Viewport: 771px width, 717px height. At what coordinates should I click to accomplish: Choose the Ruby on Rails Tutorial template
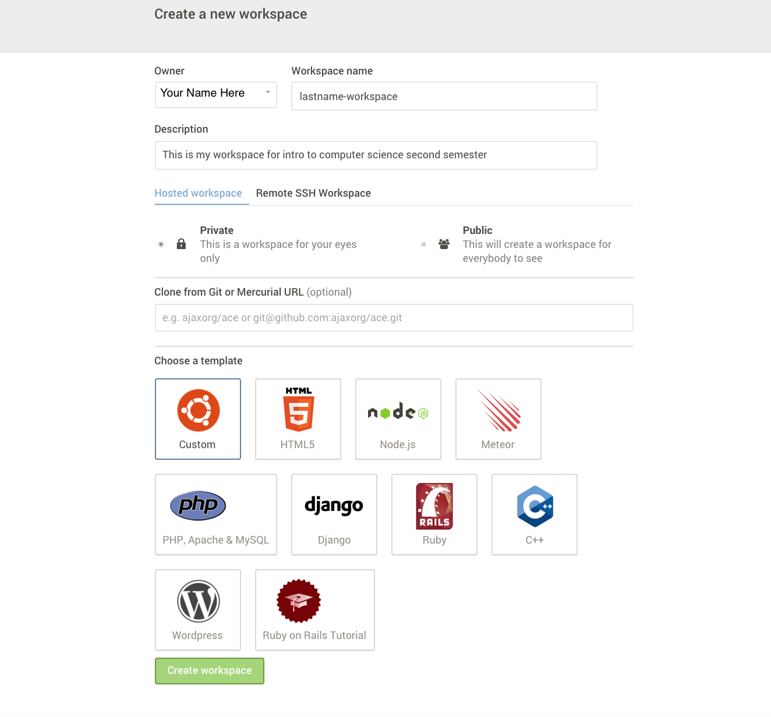click(315, 609)
